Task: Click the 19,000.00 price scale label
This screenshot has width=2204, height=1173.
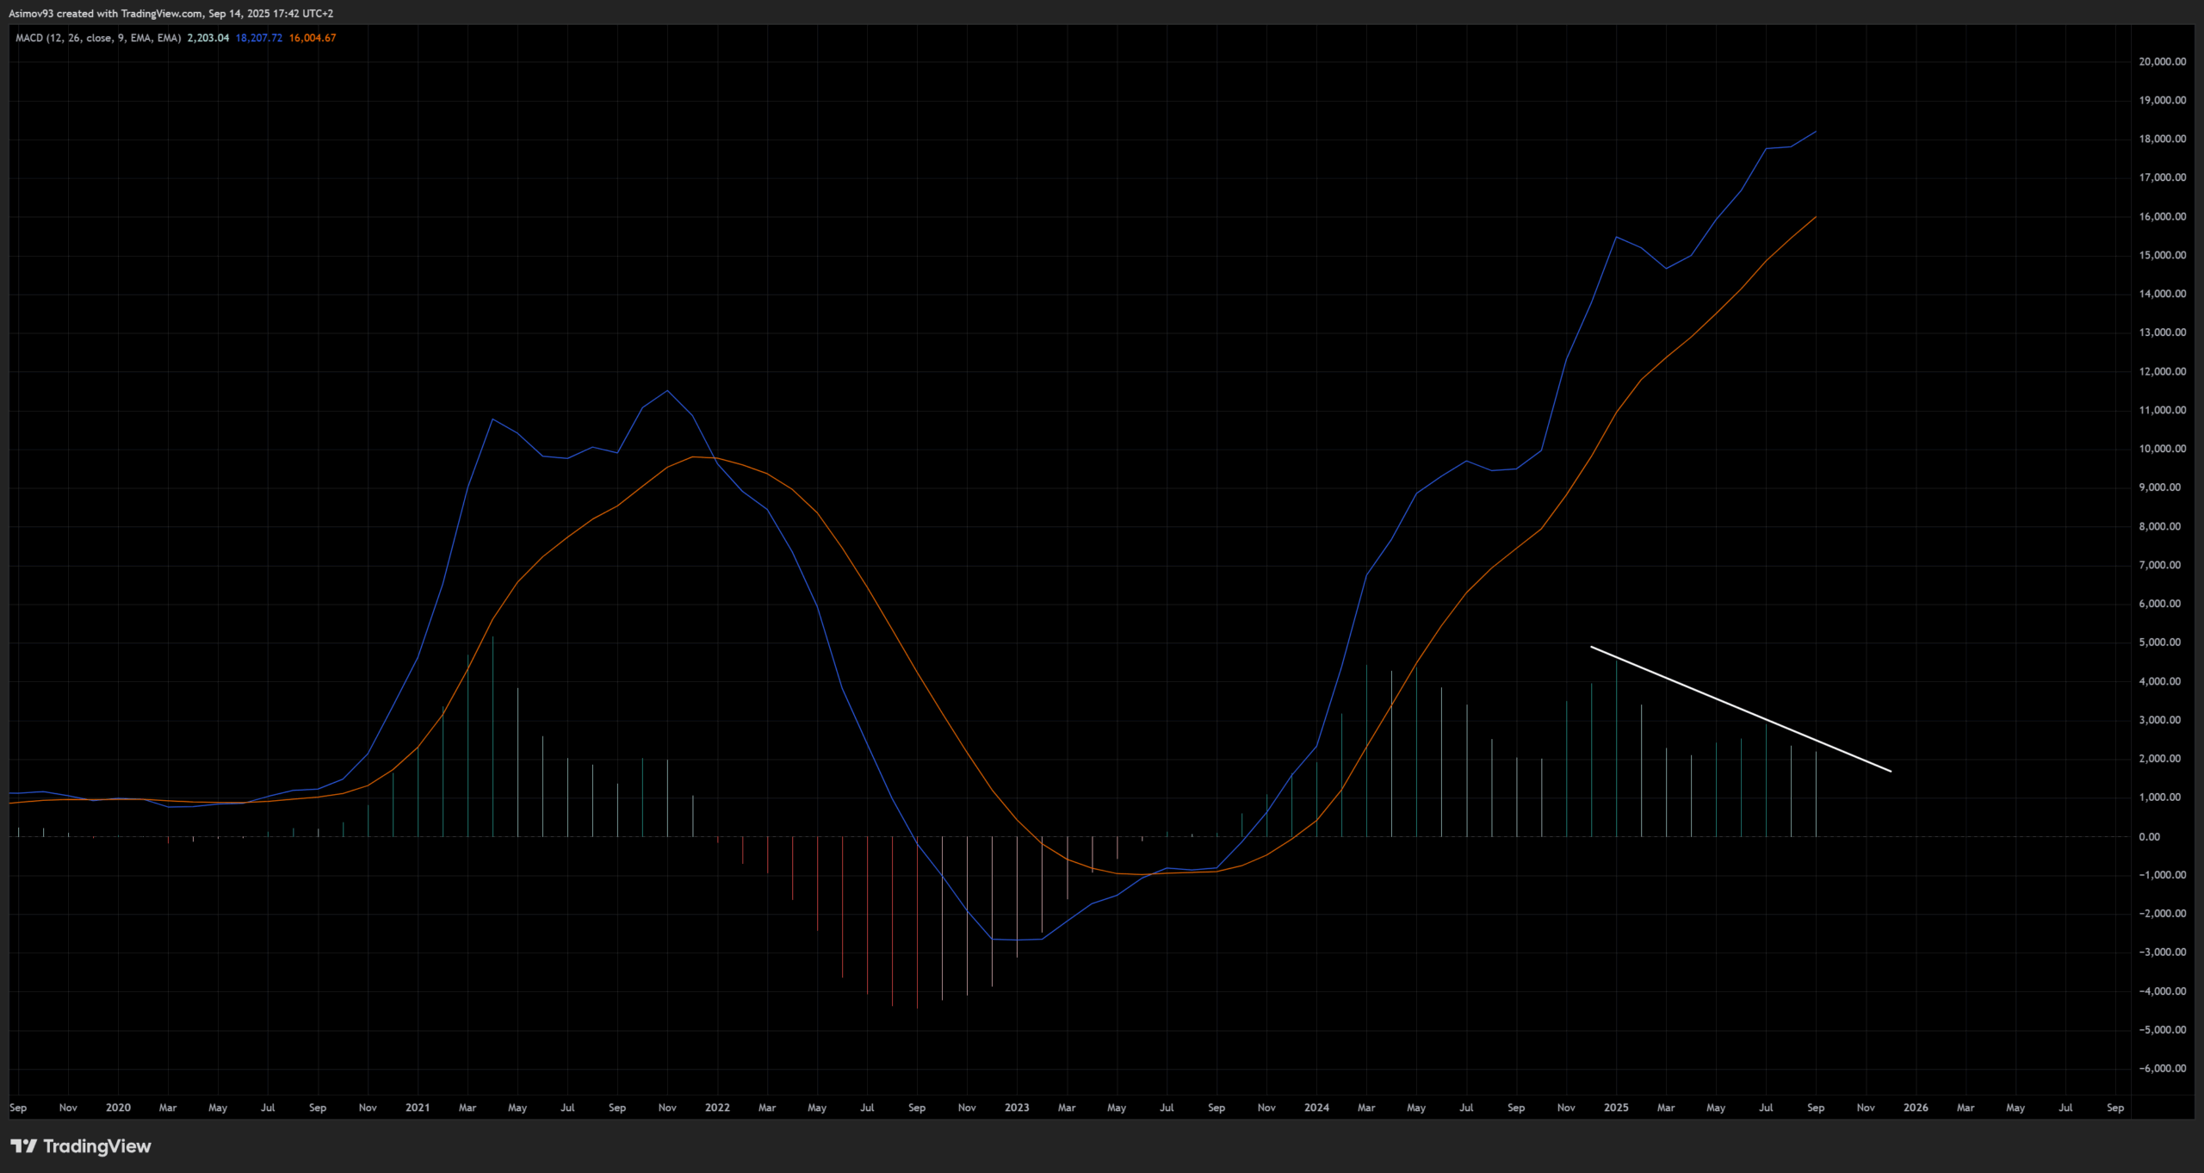Action: pos(2162,101)
